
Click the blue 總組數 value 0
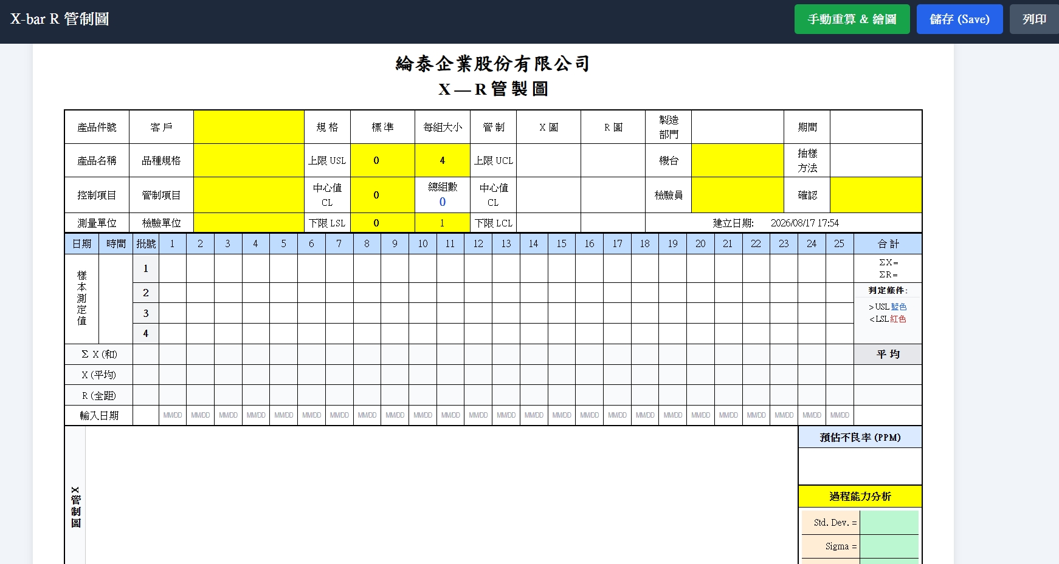click(443, 202)
